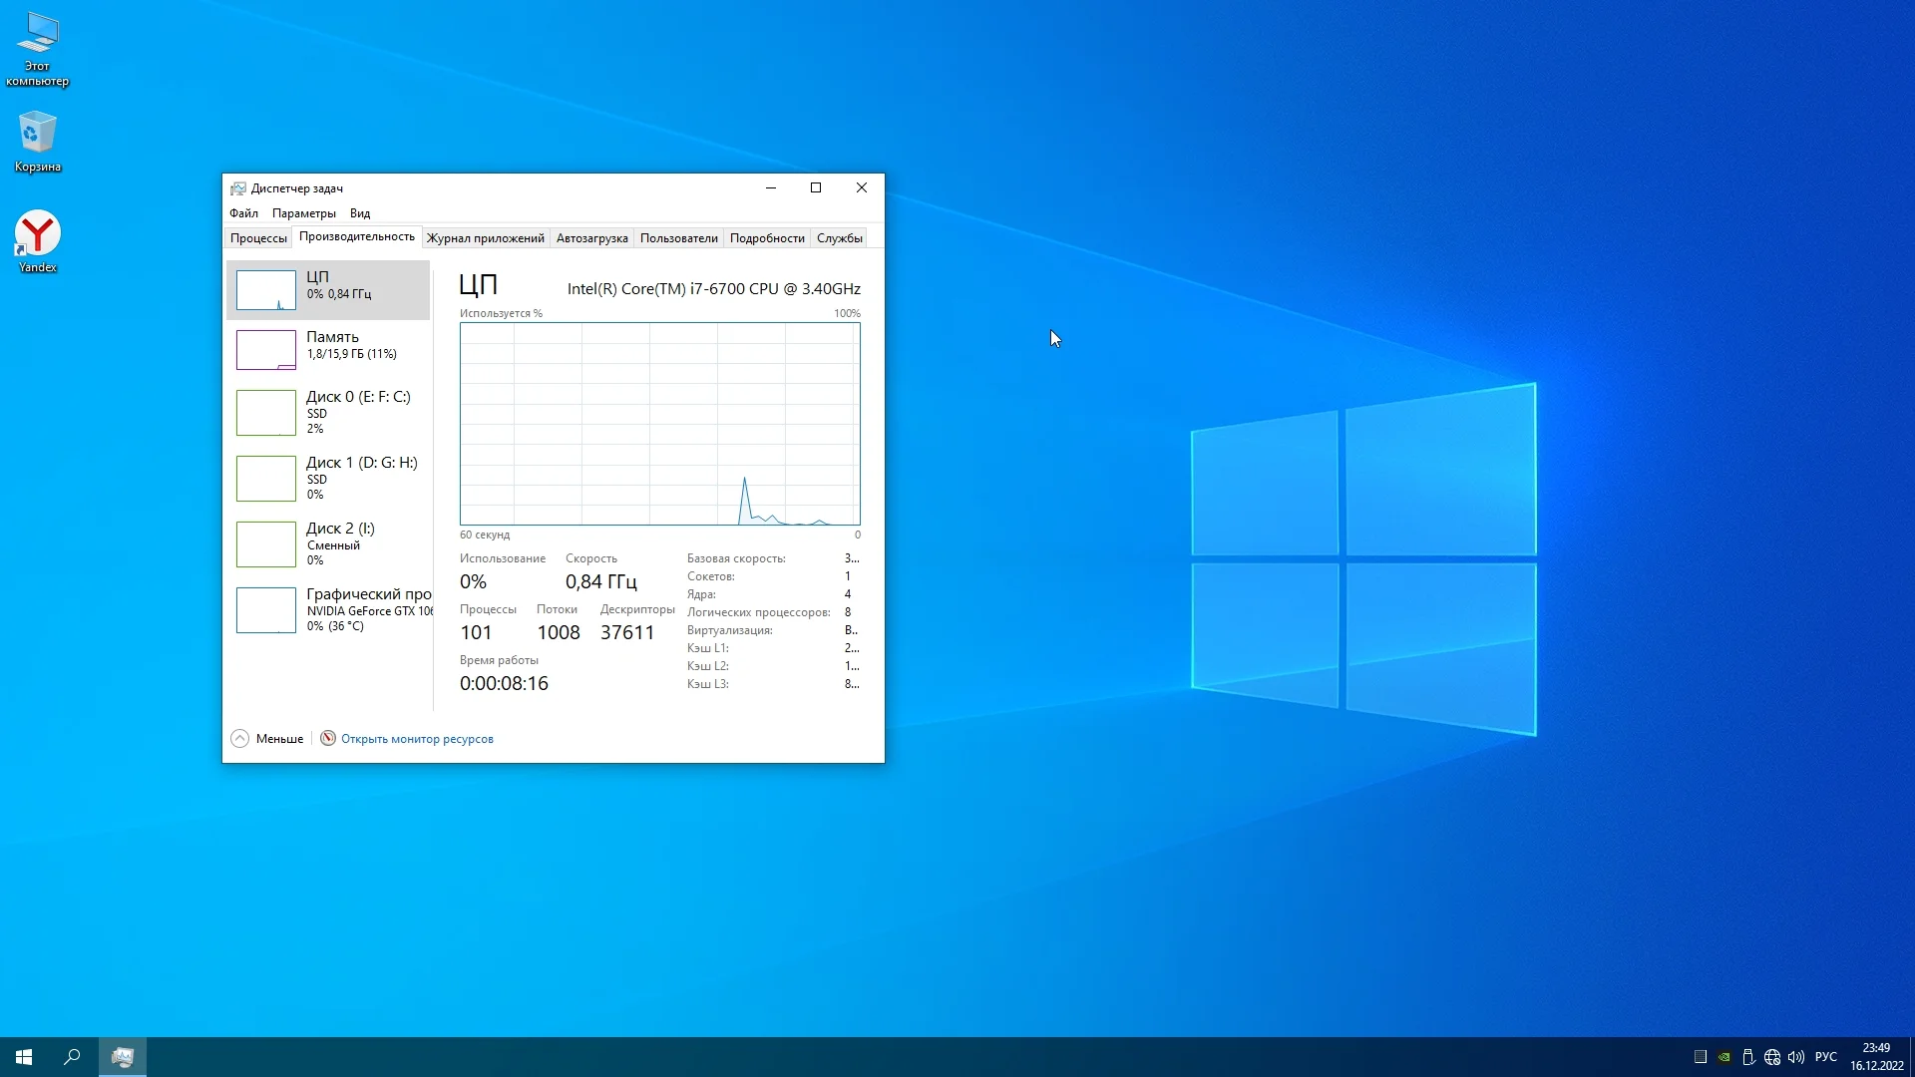Open the Параметры menu
This screenshot has height=1077, width=1915.
[x=303, y=213]
